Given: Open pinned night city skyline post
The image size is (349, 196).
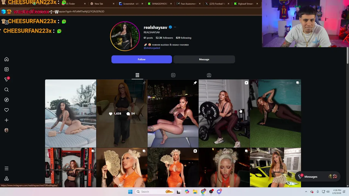Looking at the screenshot, I should (173, 113).
